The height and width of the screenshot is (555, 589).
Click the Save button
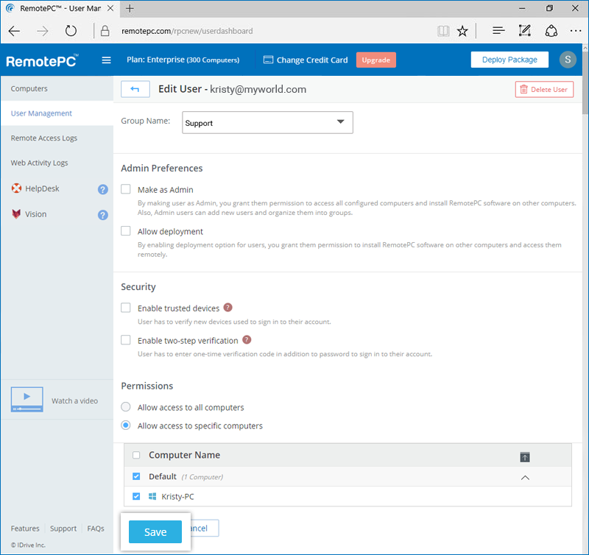coord(155,531)
